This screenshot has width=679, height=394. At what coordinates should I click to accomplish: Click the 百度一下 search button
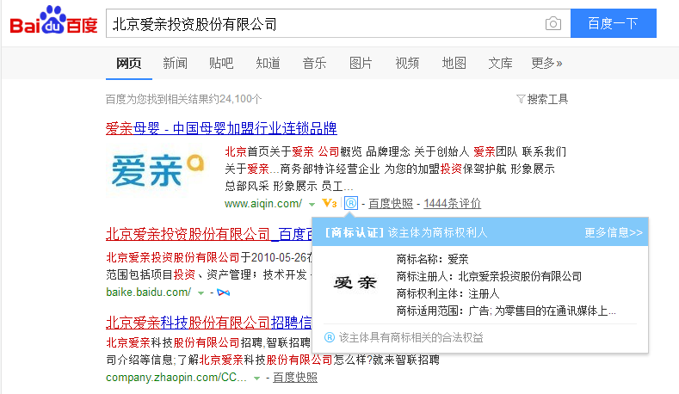[614, 23]
